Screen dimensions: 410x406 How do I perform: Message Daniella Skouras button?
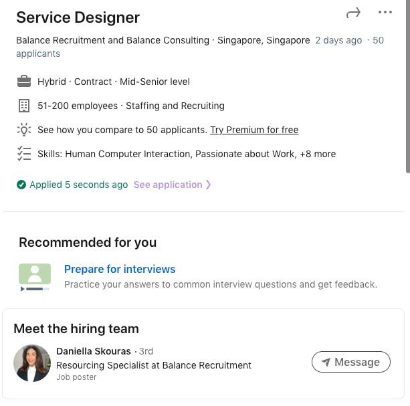(350, 362)
